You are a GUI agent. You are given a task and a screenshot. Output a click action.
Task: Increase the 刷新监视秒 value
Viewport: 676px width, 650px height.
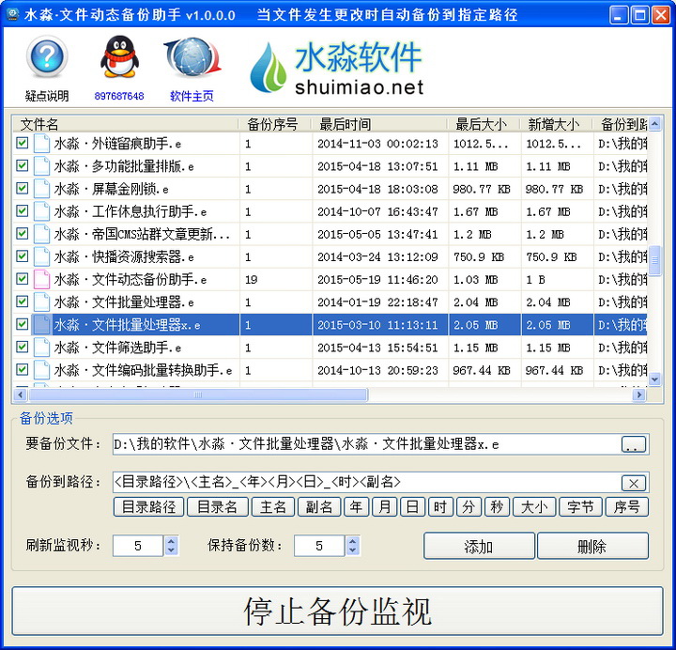pyautogui.click(x=171, y=541)
